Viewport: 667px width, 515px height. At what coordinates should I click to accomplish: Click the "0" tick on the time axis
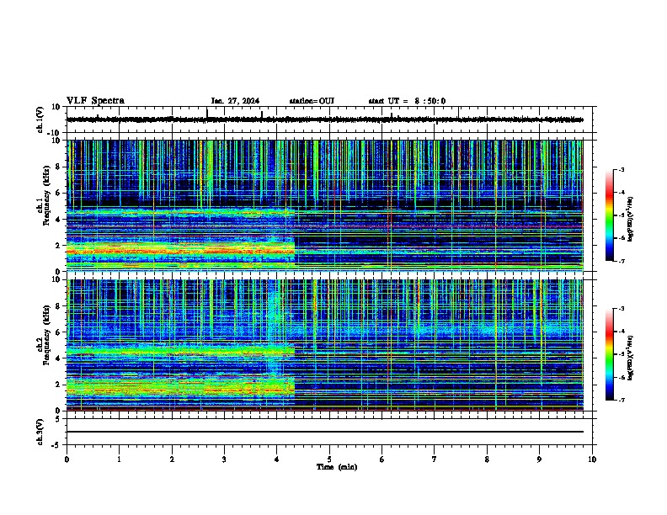pyautogui.click(x=67, y=459)
